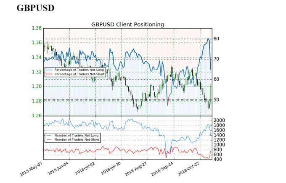The height and width of the screenshot is (183, 286).
Task: Click 'Number of Traders Net-Short' legend entry
Action: (77, 139)
